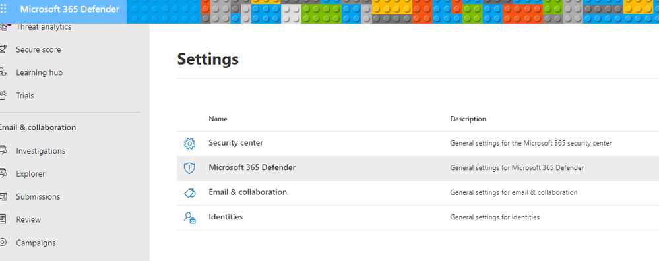Click the Email & collaboration tag icon

point(190,193)
